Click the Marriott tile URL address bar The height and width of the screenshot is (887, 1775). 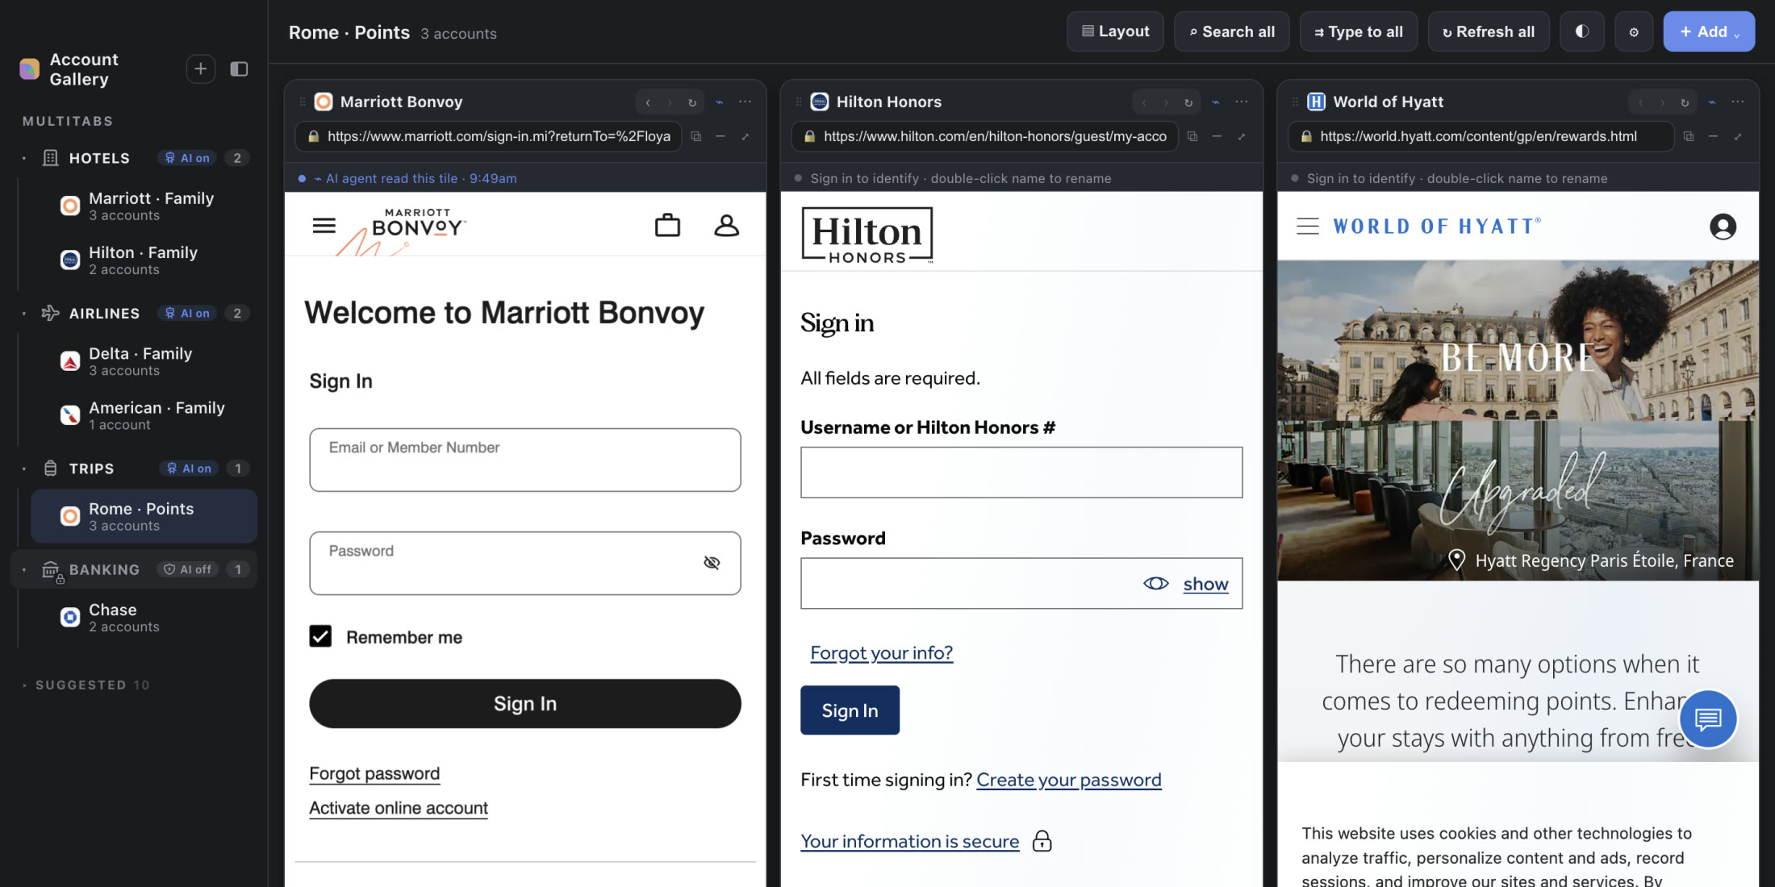click(x=489, y=136)
